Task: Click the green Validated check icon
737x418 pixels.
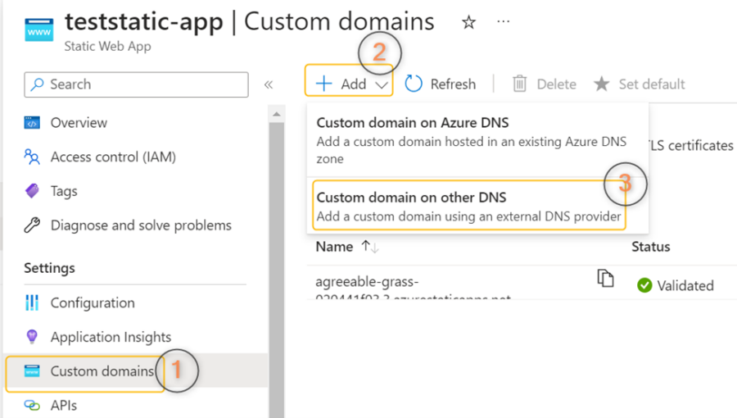Action: 644,285
